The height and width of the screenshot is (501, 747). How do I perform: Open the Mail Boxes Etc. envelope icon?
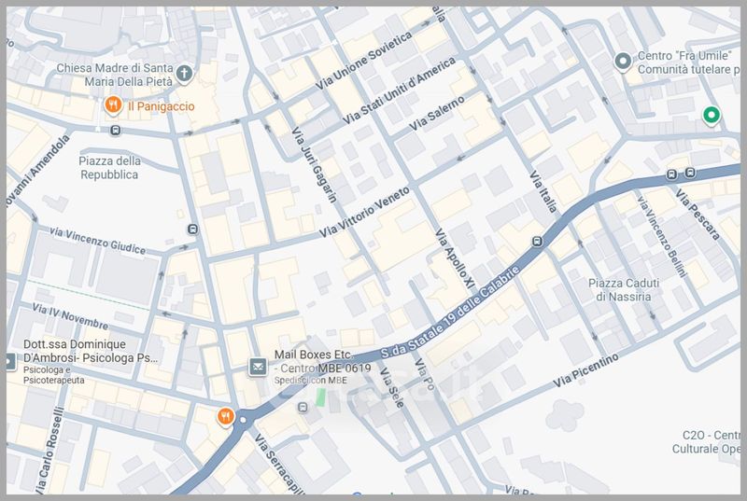click(258, 368)
